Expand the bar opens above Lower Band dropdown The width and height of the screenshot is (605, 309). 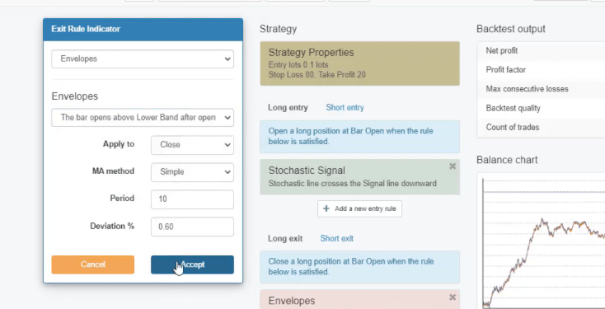coord(143,117)
